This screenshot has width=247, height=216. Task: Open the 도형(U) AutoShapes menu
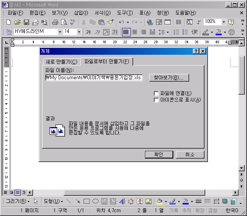pos(53,201)
